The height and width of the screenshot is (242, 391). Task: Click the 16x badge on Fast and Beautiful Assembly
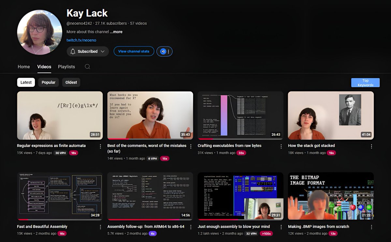(x=62, y=234)
